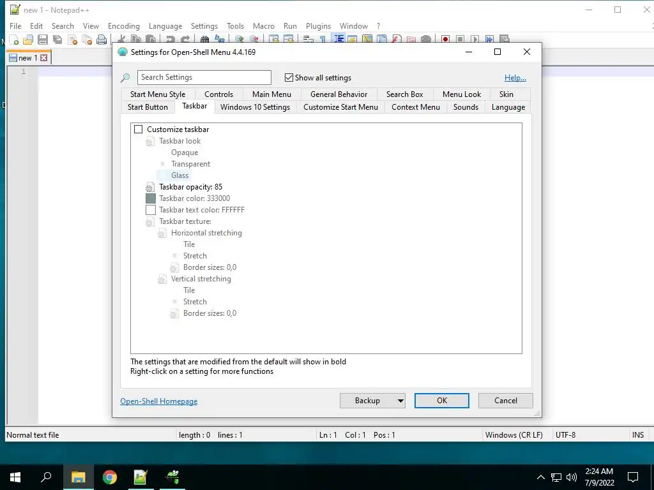Viewport: 654px width, 490px height.
Task: Click Save All icon in Notepad++ toolbar
Action: coord(57,40)
